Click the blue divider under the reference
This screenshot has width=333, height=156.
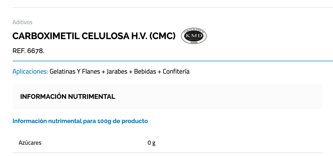173,61
